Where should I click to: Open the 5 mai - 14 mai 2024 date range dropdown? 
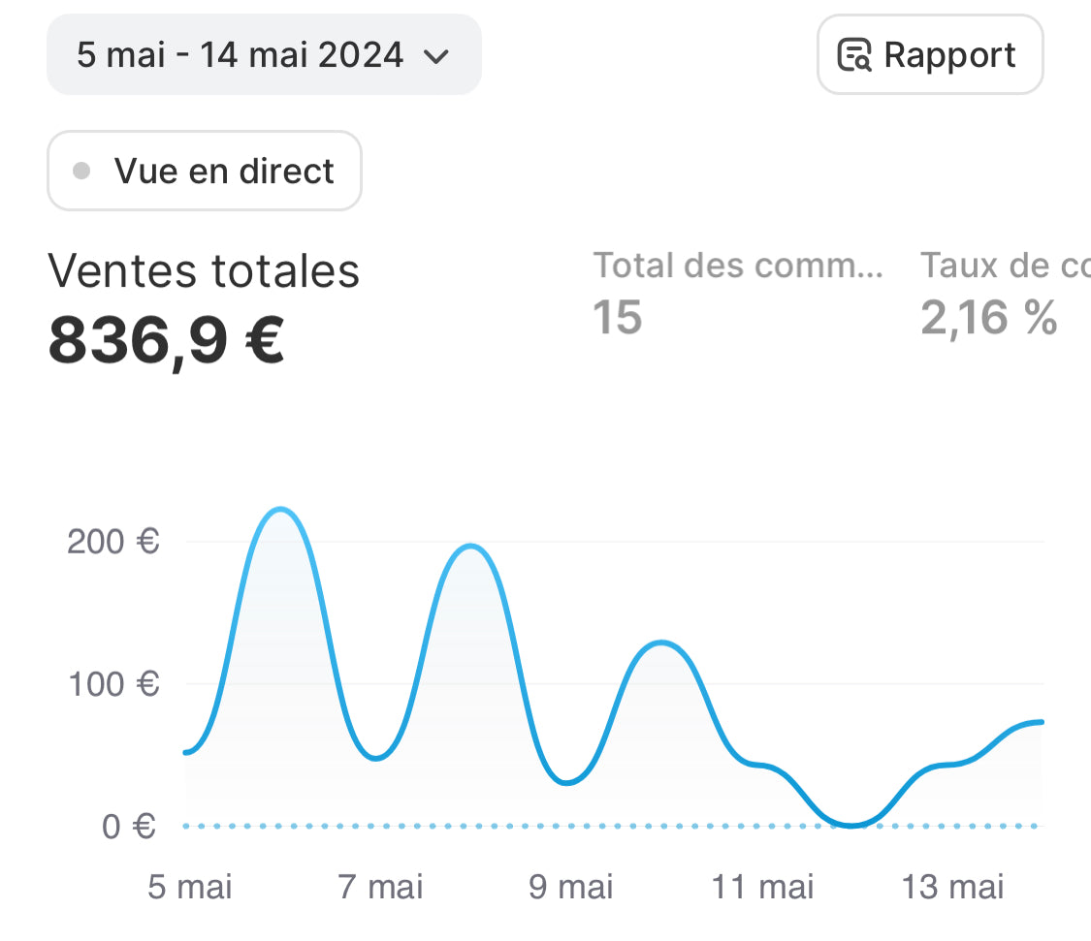pyautogui.click(x=264, y=54)
